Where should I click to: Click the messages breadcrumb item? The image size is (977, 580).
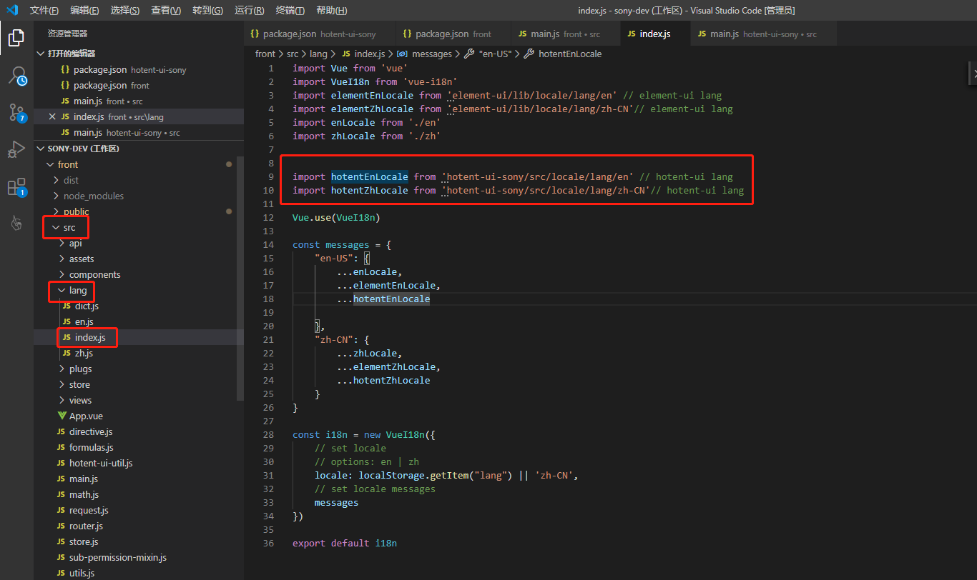432,54
